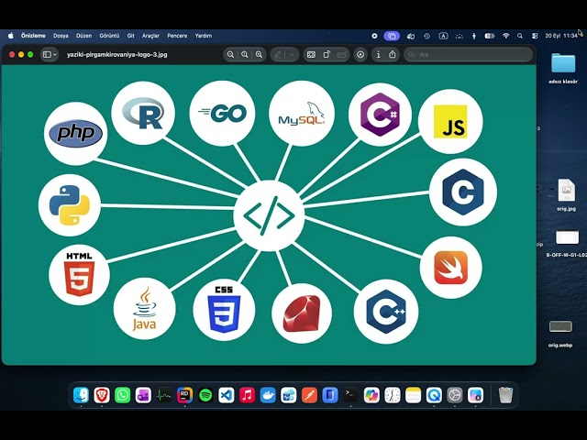Click the date and time in menu bar
Viewport: 587px width, 440px height.
click(x=561, y=36)
